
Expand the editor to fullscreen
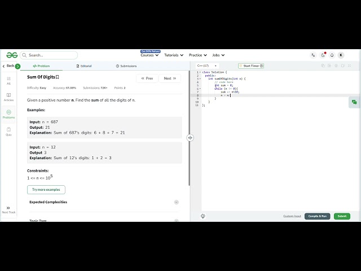click(x=349, y=65)
